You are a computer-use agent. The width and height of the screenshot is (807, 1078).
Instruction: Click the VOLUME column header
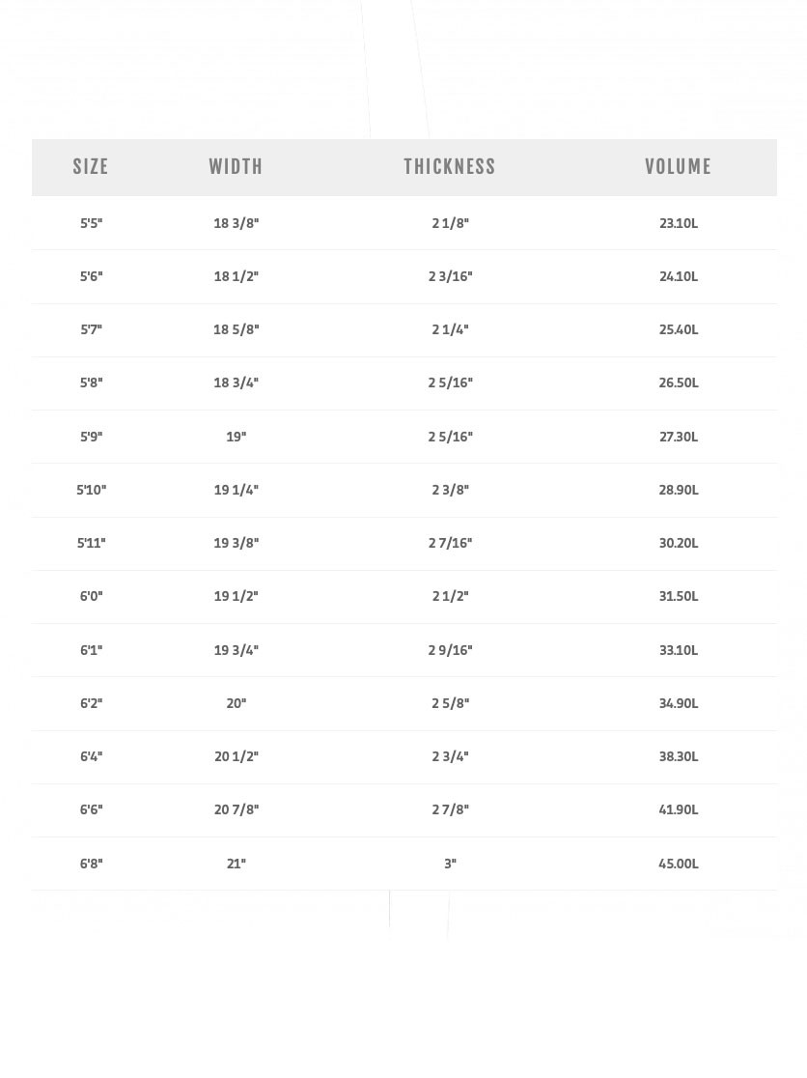pyautogui.click(x=678, y=167)
